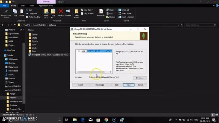The height and width of the screenshot is (123, 219).
Task: Switch to the Share ribbon tab
Action: (x=23, y=5)
